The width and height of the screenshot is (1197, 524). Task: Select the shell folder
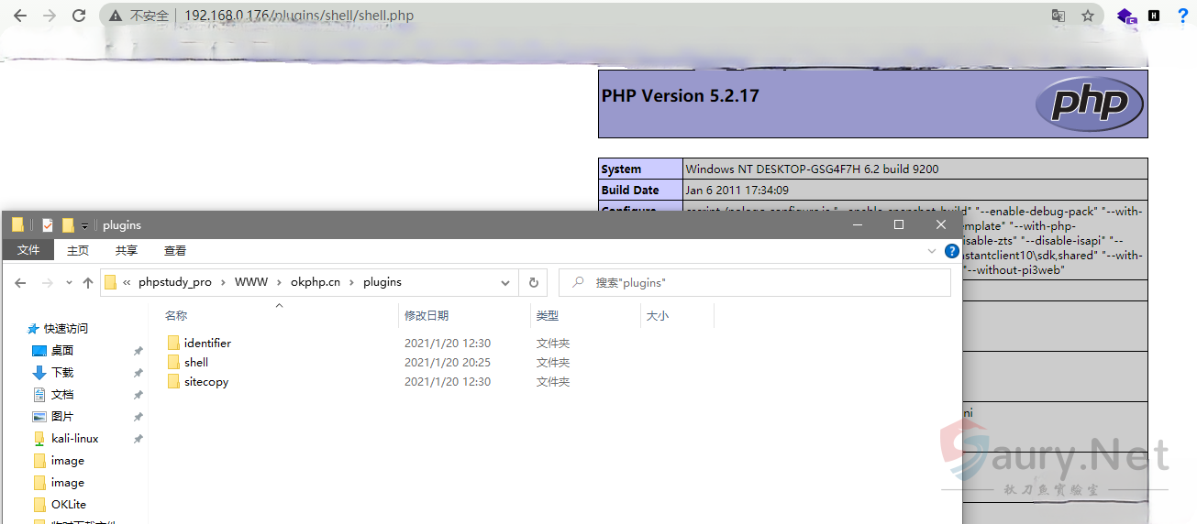(x=196, y=363)
